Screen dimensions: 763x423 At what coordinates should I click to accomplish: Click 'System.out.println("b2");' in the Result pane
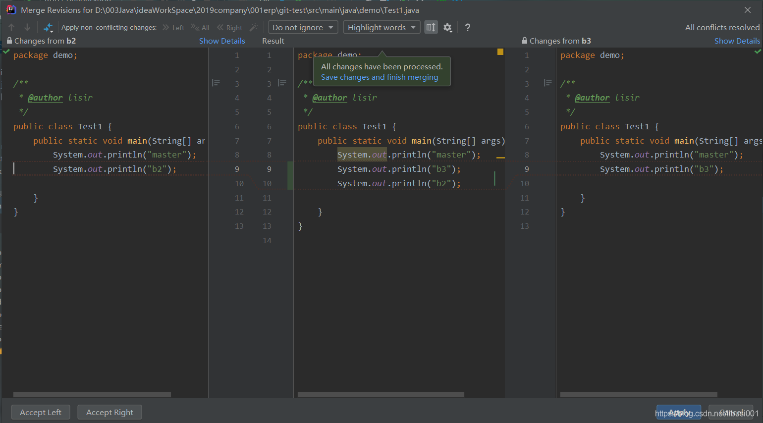399,184
